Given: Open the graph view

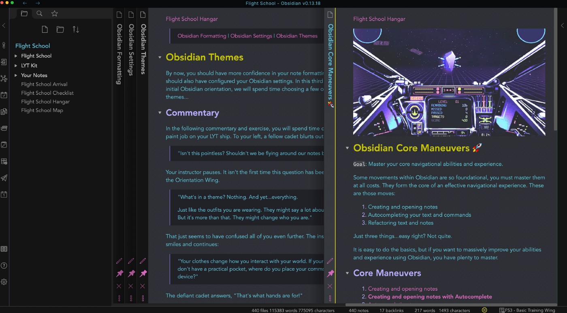Looking at the screenshot, I should [x=4, y=78].
